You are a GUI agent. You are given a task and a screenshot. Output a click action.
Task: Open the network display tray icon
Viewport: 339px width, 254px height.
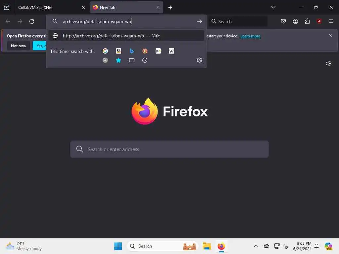(x=277, y=246)
